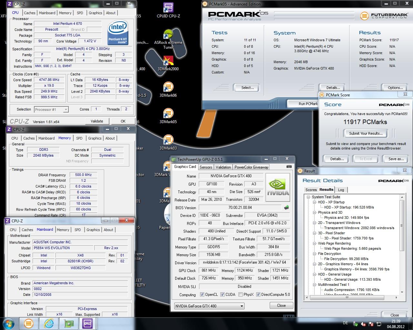This screenshot has height=330, width=413.
Task: Toggle the OpenCL checkbox in GPU-Z
Action: coord(202,295)
